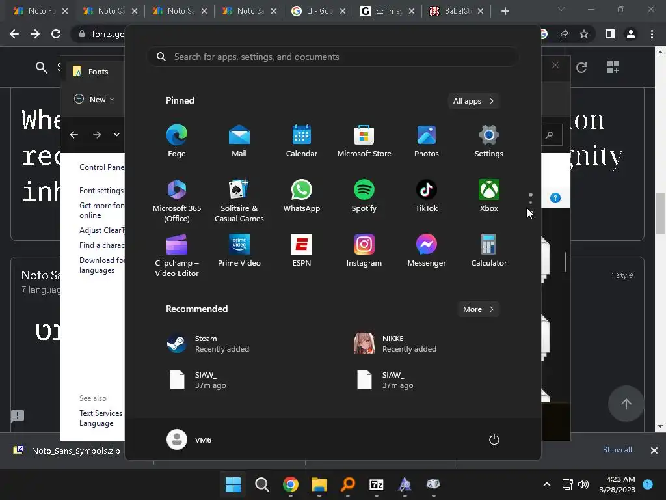This screenshot has height=500, width=666.
Task: Open Settings from pinned apps
Action: 489,141
